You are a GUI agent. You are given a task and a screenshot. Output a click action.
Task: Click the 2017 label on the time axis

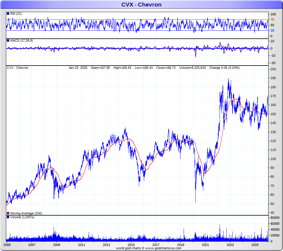pos(156,245)
